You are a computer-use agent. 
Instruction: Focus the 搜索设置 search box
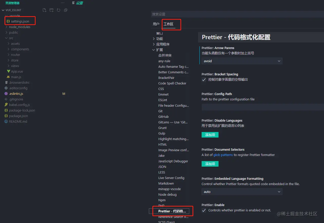(237, 14)
